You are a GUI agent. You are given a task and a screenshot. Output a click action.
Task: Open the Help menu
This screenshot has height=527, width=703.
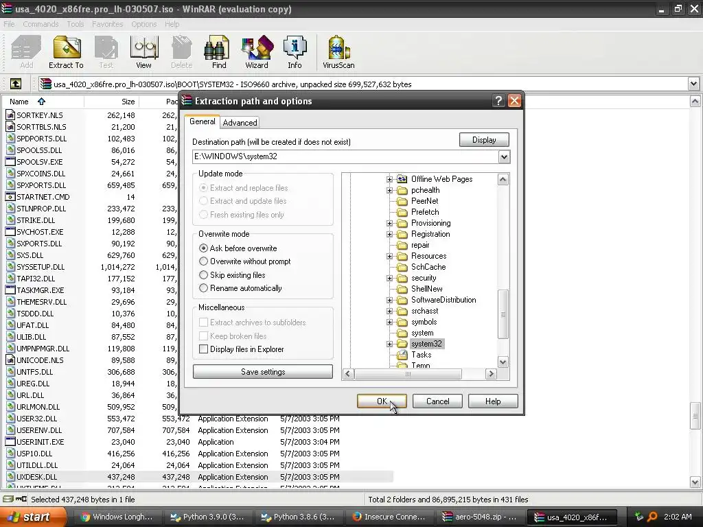coord(172,24)
